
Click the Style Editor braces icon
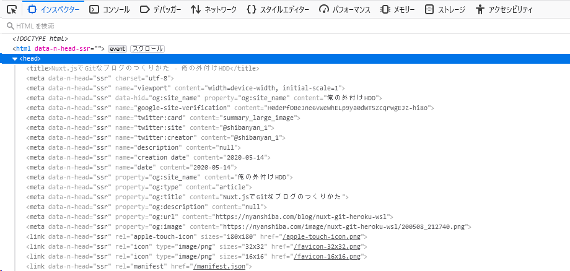(251, 9)
